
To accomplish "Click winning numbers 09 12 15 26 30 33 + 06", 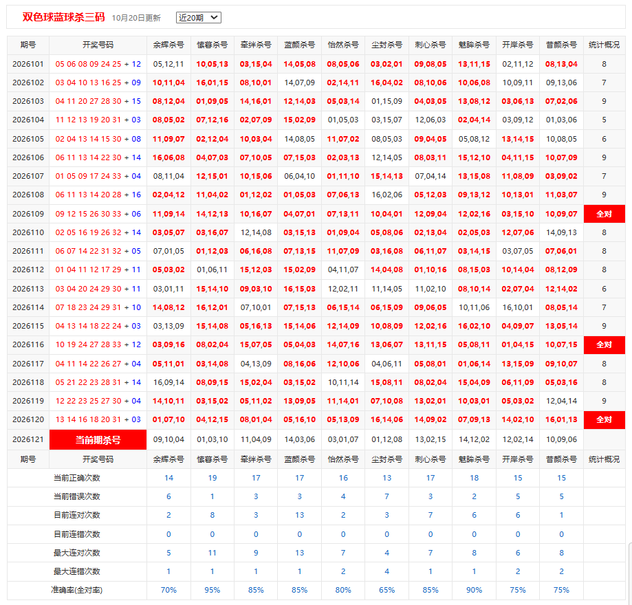I will 98,214.
